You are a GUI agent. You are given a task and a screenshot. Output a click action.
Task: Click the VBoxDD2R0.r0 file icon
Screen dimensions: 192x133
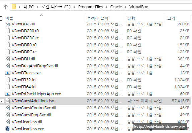(8, 31)
